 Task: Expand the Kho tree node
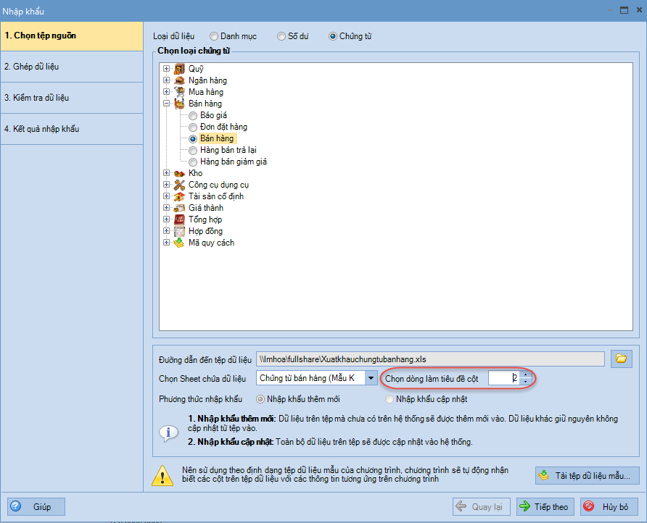coord(167,173)
